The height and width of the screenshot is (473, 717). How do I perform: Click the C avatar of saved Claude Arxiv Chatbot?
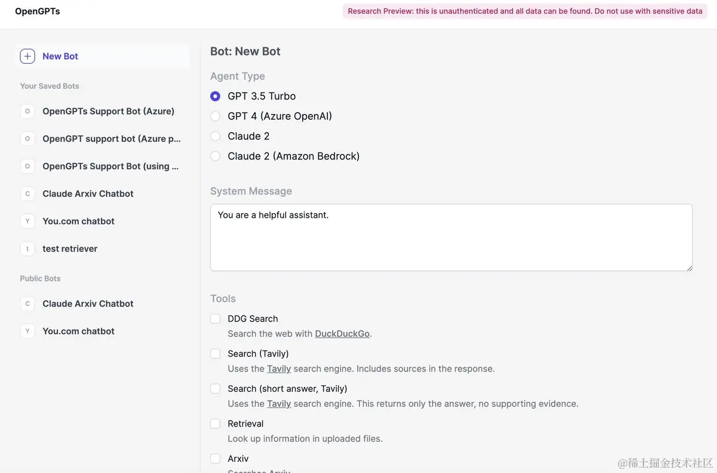point(27,193)
